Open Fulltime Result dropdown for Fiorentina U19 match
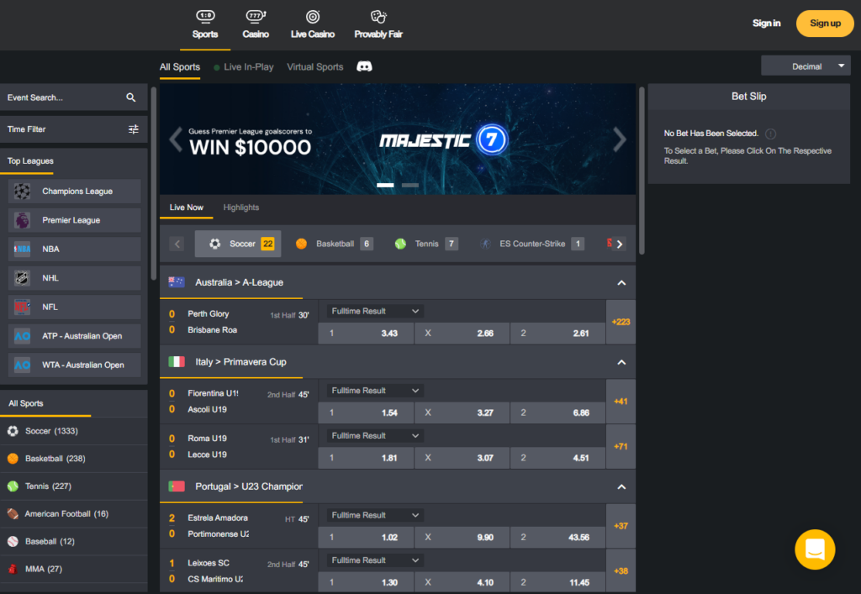This screenshot has height=594, width=861. click(x=375, y=391)
